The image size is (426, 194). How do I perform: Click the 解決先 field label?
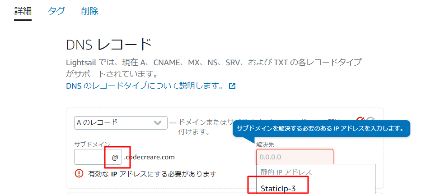coord(265,144)
